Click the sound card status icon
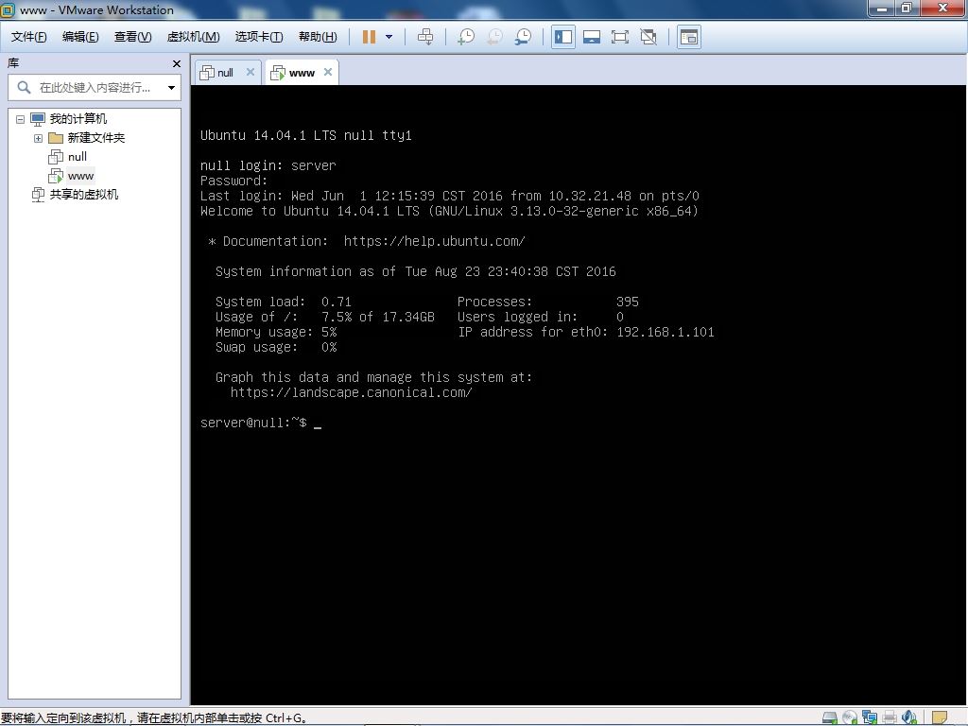The image size is (968, 726). [x=909, y=717]
